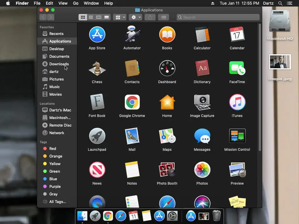Open the Launchpad app in Applications
299x224 pixels.
coord(97,136)
